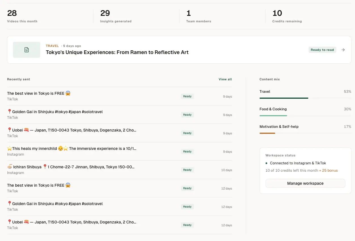Image resolution: width=355 pixels, height=241 pixels.
Task: Open the Uobei Shibuya video sent 12 days ago
Action: click(x=119, y=225)
